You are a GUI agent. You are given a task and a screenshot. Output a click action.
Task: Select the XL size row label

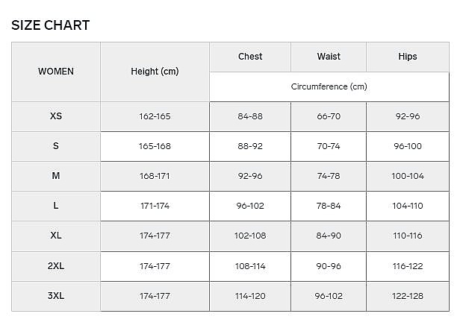coord(56,236)
